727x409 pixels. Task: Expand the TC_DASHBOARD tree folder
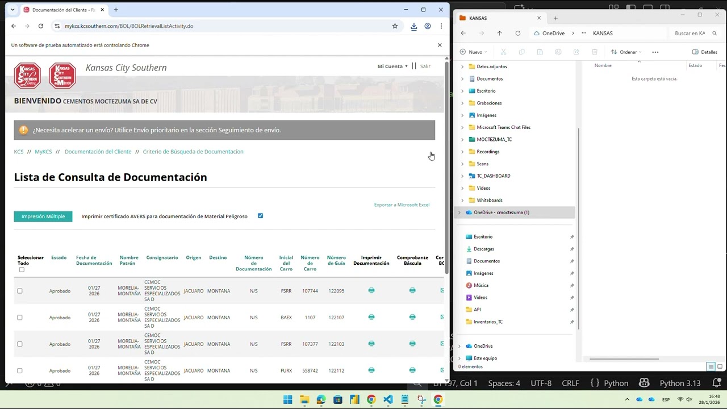tap(462, 176)
